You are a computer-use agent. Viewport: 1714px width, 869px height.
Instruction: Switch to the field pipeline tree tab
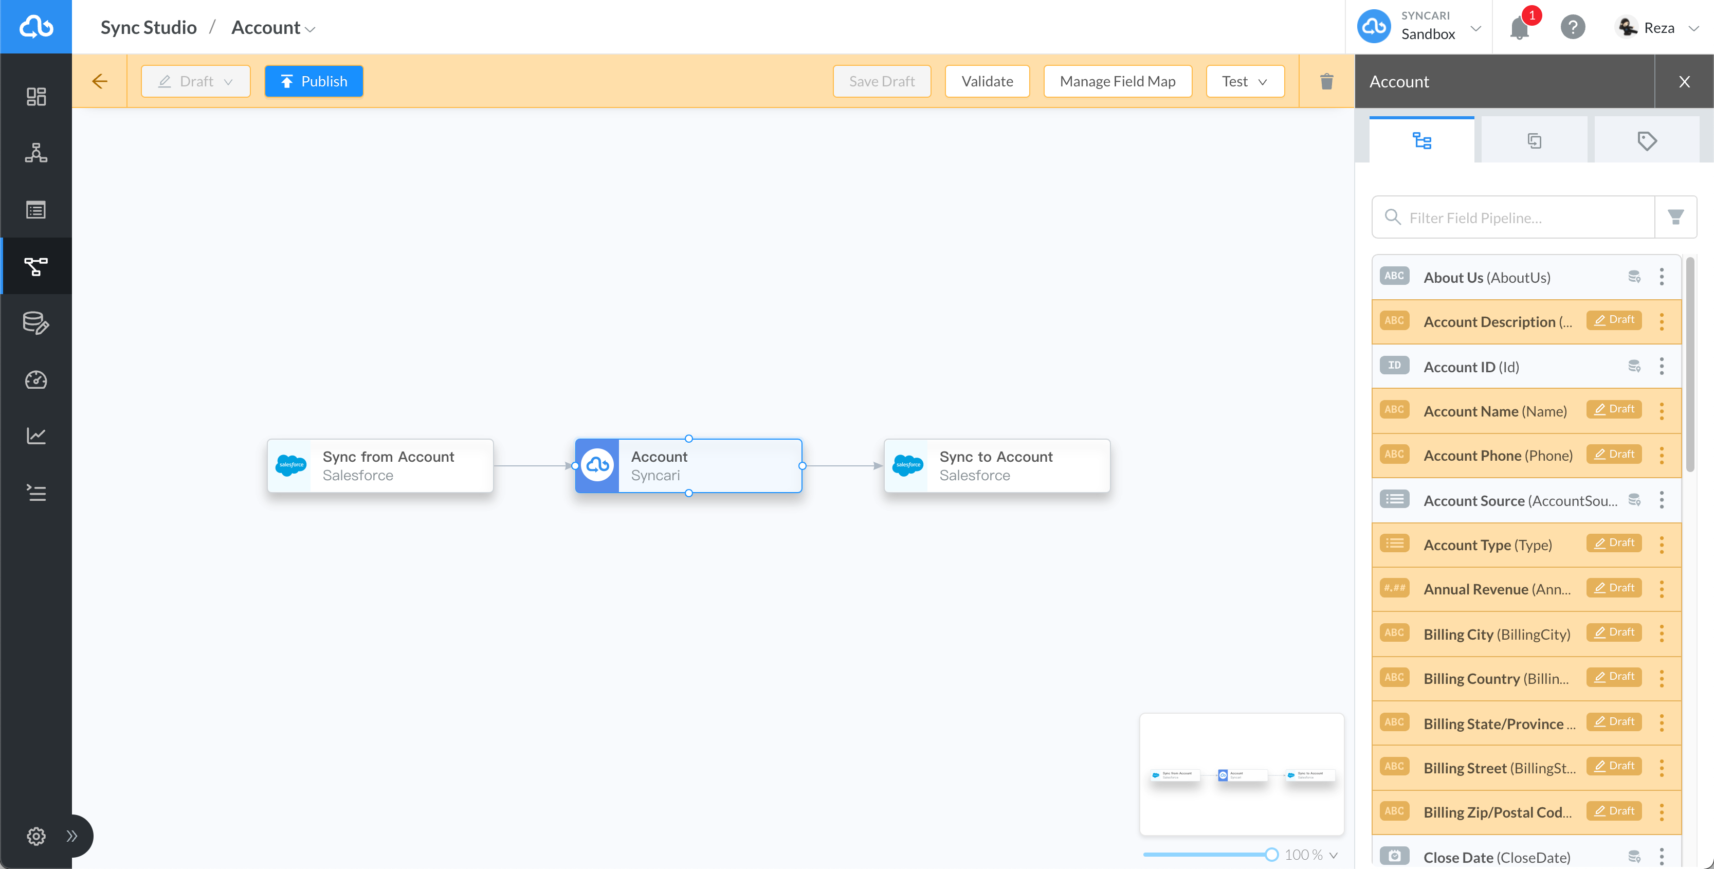pos(1421,140)
